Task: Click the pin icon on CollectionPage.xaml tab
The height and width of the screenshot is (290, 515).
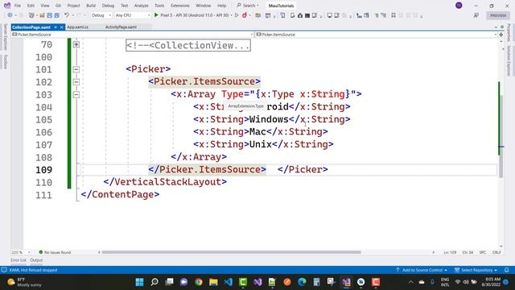Action: 56,27
